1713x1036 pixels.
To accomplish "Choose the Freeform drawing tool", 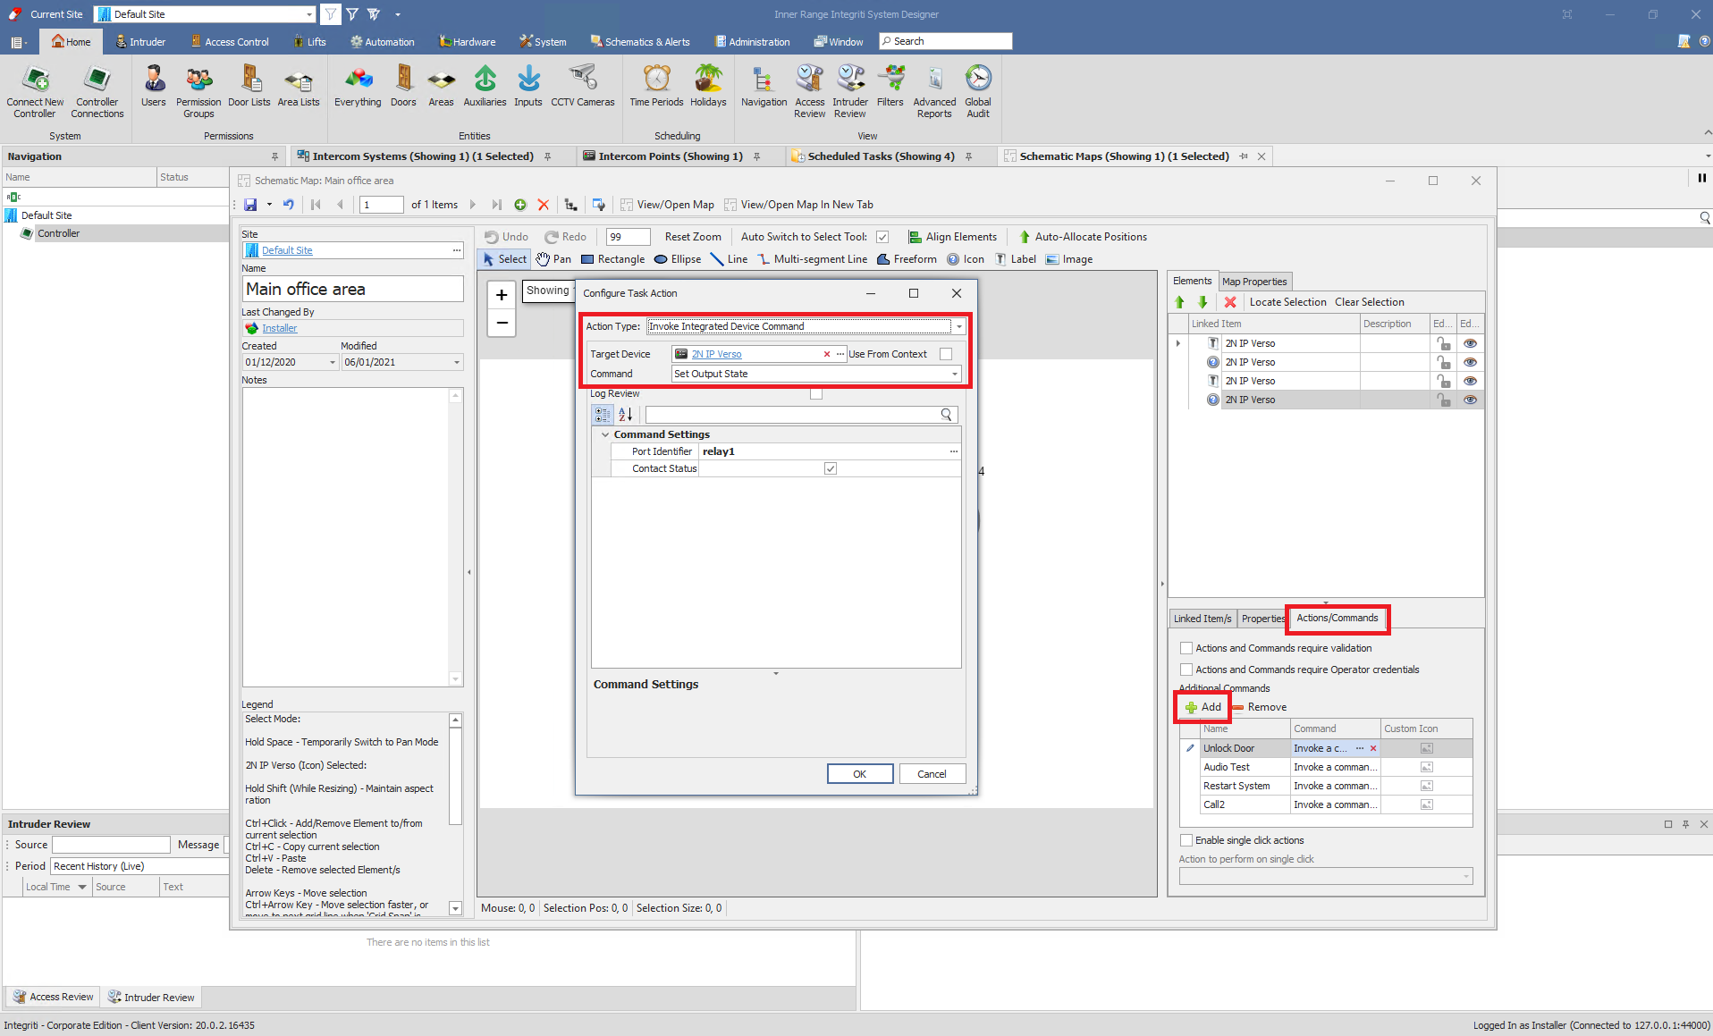I will [x=907, y=259].
